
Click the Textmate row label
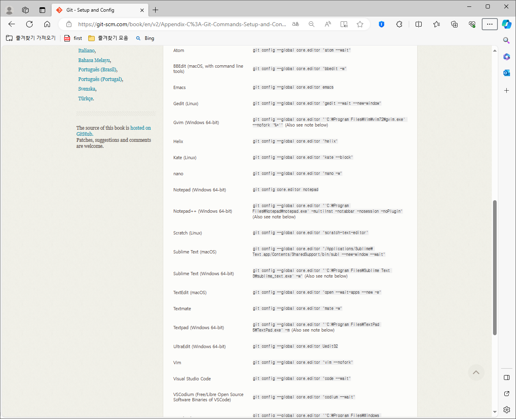182,309
